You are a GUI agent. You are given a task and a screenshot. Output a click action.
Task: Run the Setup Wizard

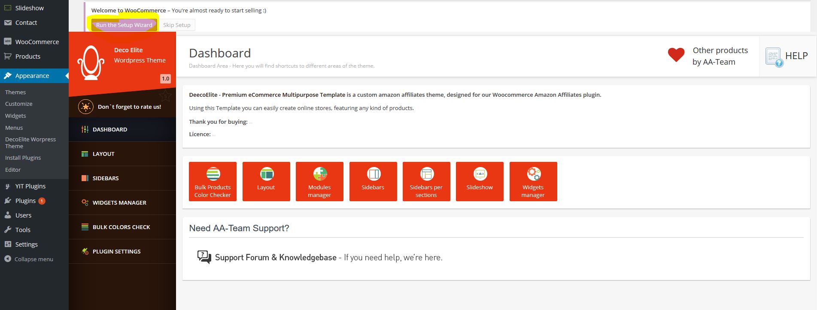point(124,25)
